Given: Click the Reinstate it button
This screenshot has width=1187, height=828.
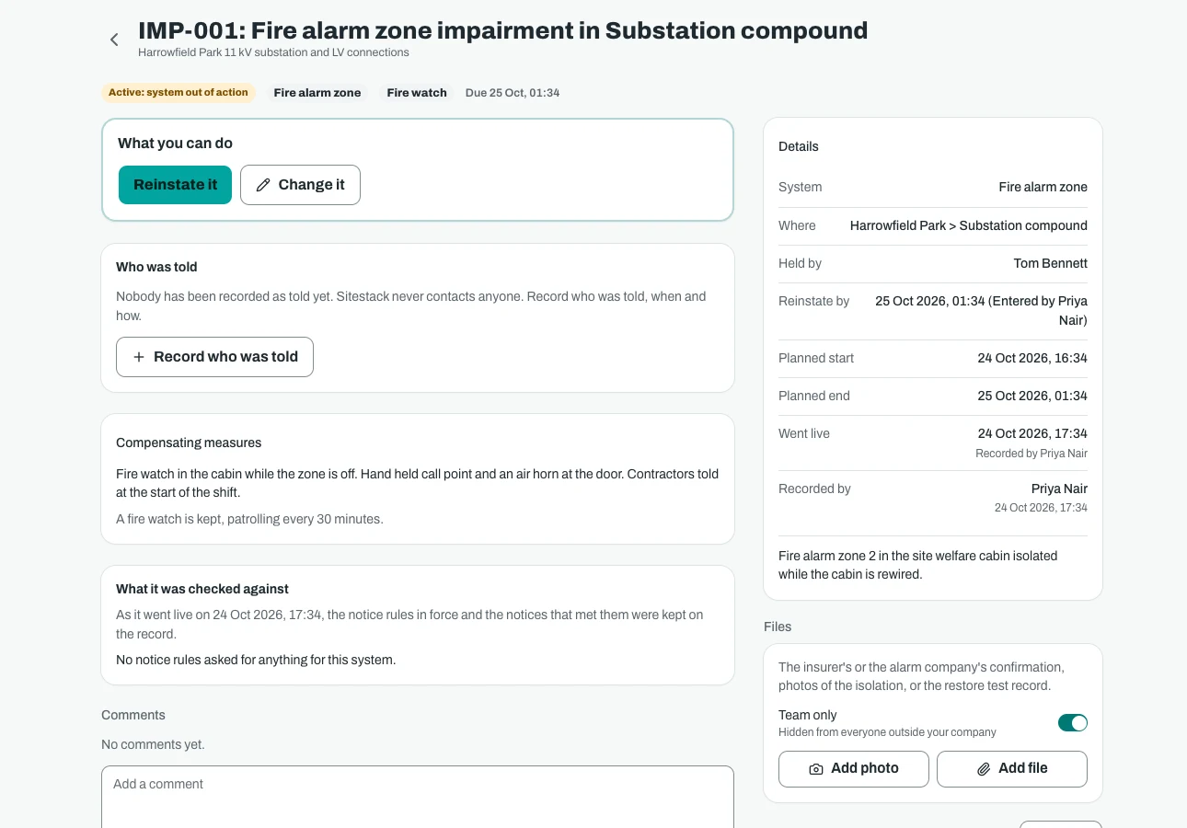Looking at the screenshot, I should tap(175, 185).
